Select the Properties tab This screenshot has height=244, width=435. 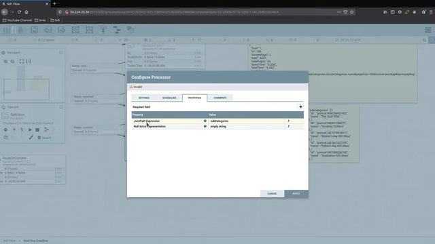click(x=194, y=98)
